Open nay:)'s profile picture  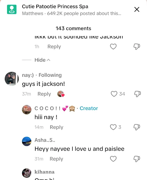(12, 79)
